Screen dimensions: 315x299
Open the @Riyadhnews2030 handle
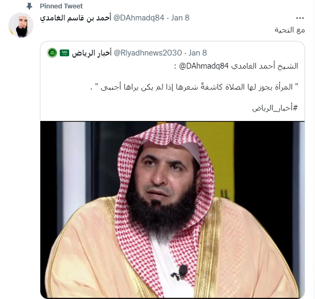148,53
